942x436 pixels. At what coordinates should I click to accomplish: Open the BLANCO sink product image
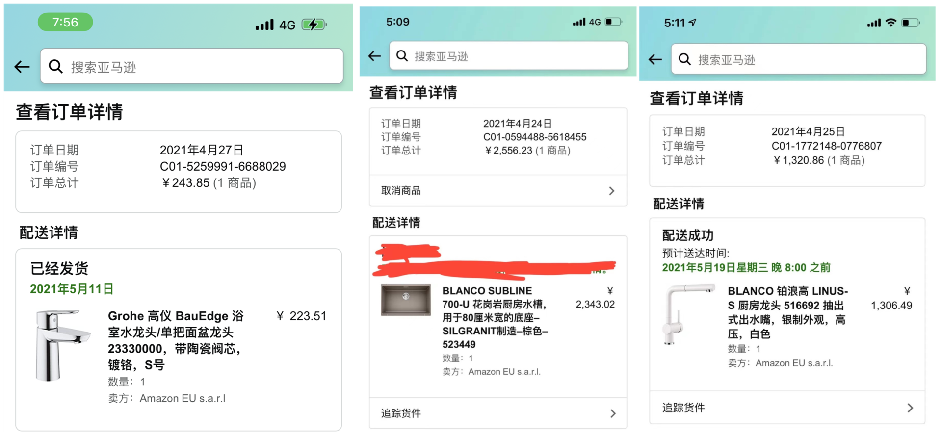(x=406, y=300)
